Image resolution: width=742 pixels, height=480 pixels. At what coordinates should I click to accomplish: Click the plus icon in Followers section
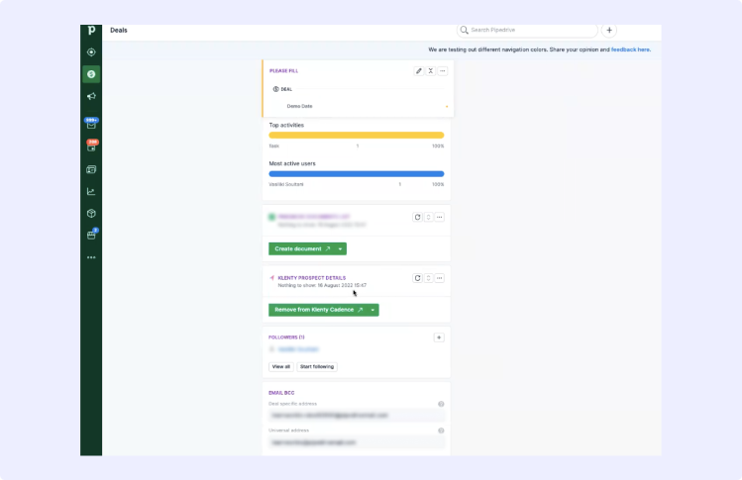coord(439,337)
